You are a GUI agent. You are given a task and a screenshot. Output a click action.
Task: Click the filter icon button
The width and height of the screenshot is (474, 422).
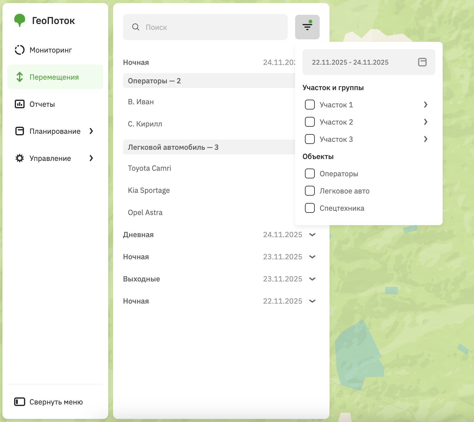pyautogui.click(x=307, y=27)
